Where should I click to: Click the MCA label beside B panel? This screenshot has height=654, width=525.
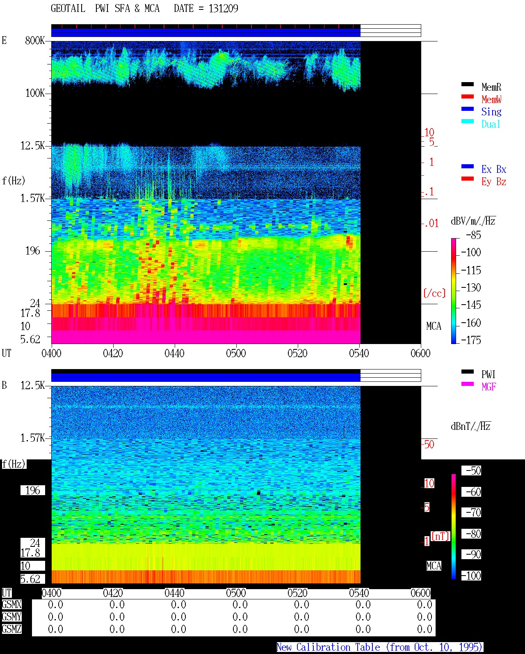434,566
